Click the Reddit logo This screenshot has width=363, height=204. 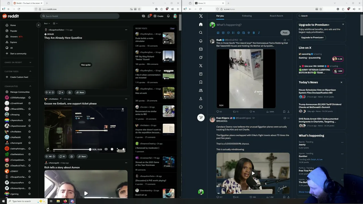click(10, 16)
